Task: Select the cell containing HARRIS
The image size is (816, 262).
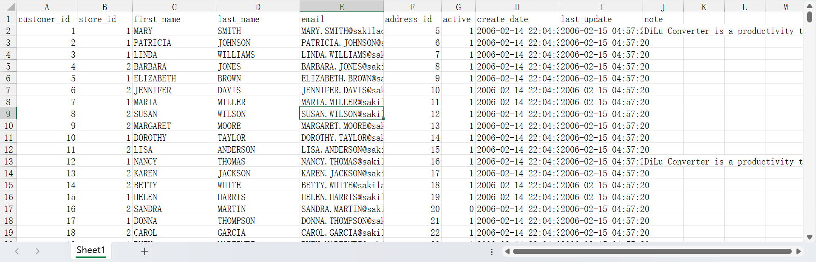Action: click(x=258, y=197)
